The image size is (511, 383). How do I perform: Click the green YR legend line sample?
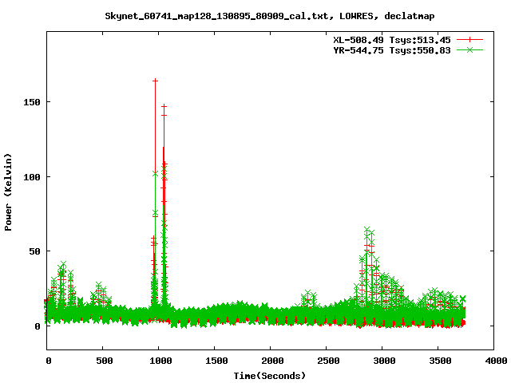pyautogui.click(x=469, y=49)
